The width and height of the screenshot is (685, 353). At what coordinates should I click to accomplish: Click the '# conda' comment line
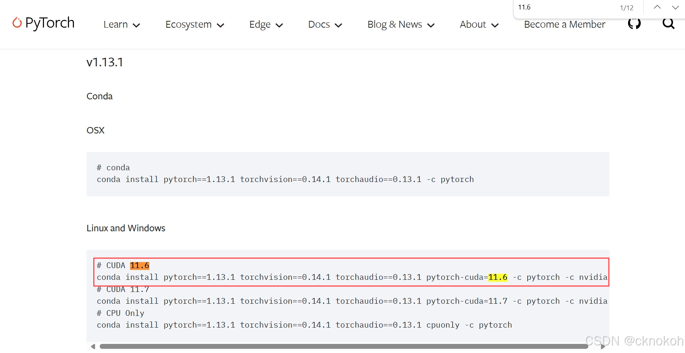tap(113, 168)
